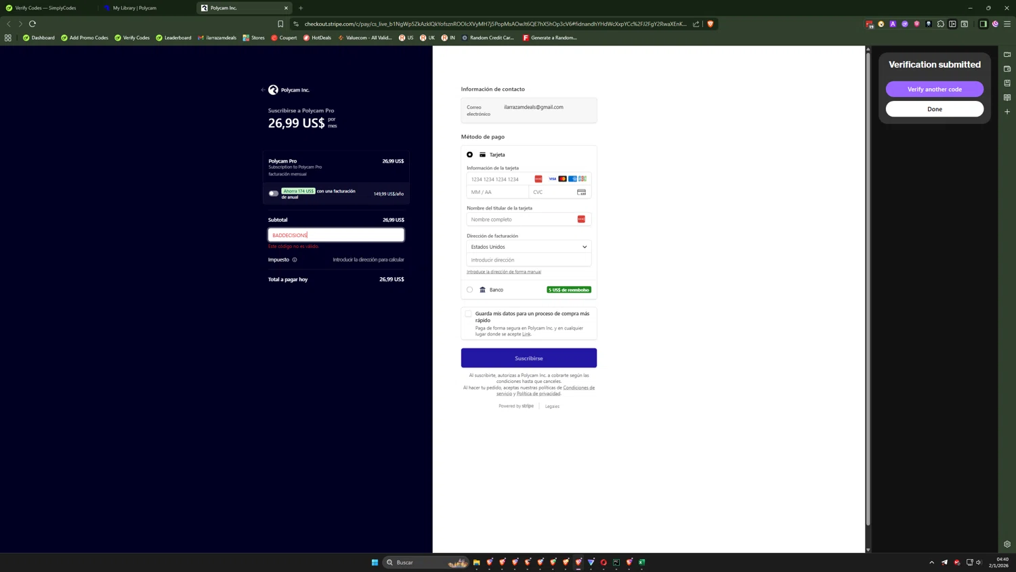Select the Tarjeta payment radio button
Viewport: 1016px width, 572px height.
469,155
